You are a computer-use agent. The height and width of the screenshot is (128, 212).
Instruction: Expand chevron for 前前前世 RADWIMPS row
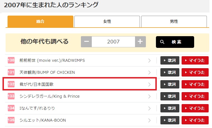pyautogui.click(x=150, y=60)
